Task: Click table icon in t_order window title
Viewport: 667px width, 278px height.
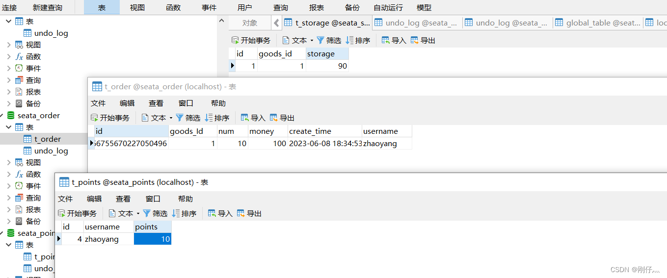Action: click(97, 87)
